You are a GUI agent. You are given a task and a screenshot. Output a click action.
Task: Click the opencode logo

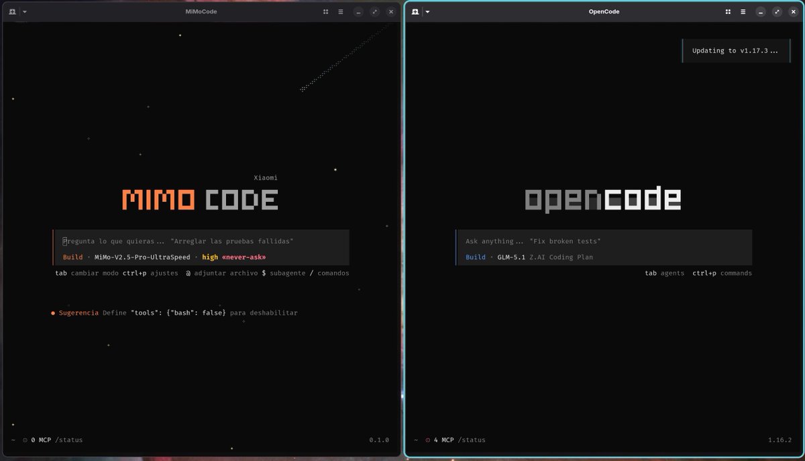pyautogui.click(x=603, y=200)
